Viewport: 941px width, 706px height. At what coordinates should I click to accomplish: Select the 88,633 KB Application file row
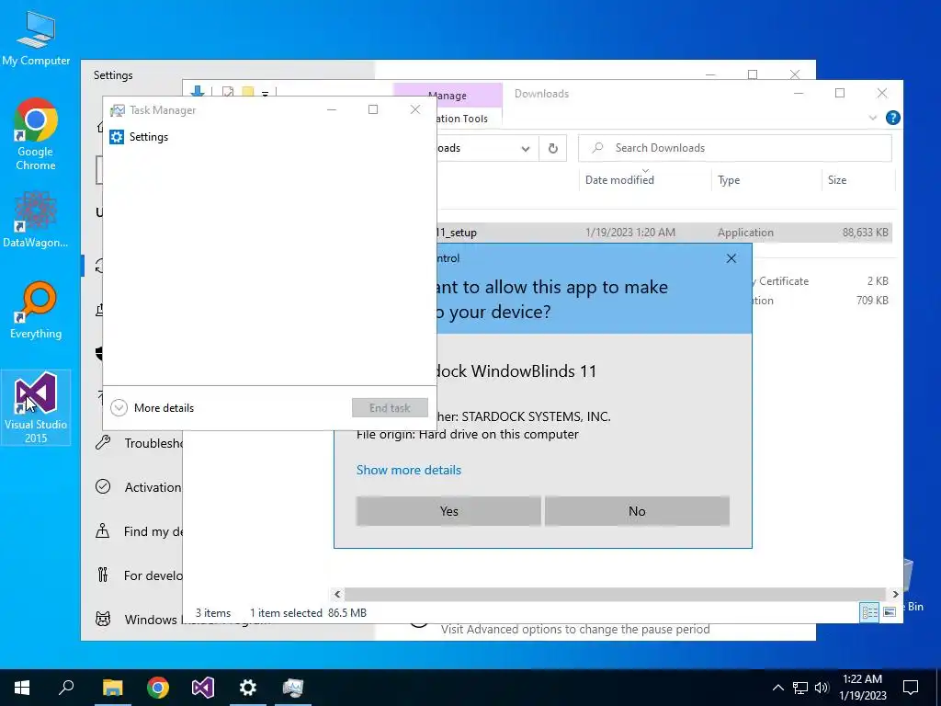point(664,233)
